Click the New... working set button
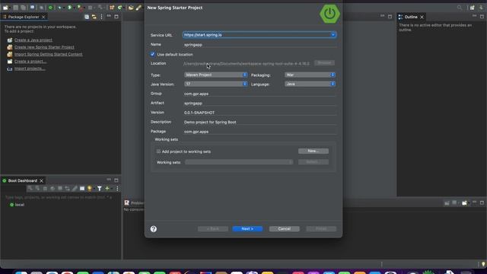Image resolution: width=487 pixels, height=274 pixels. tap(313, 151)
